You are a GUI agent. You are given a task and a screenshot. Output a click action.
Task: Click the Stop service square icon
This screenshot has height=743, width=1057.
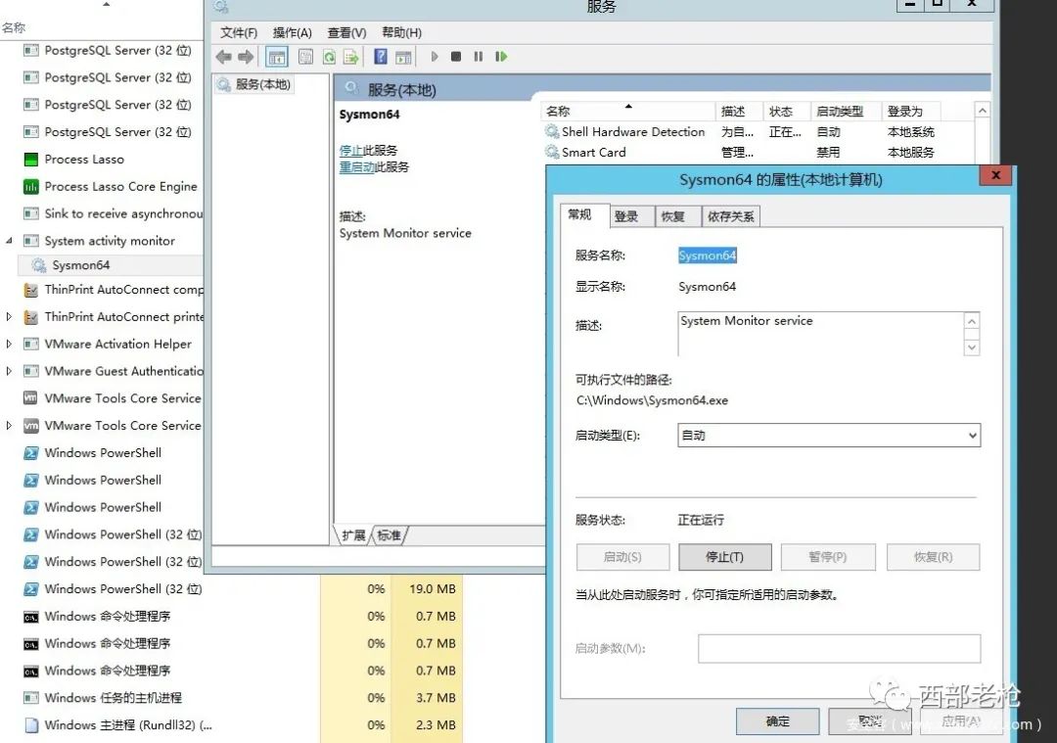pos(456,57)
